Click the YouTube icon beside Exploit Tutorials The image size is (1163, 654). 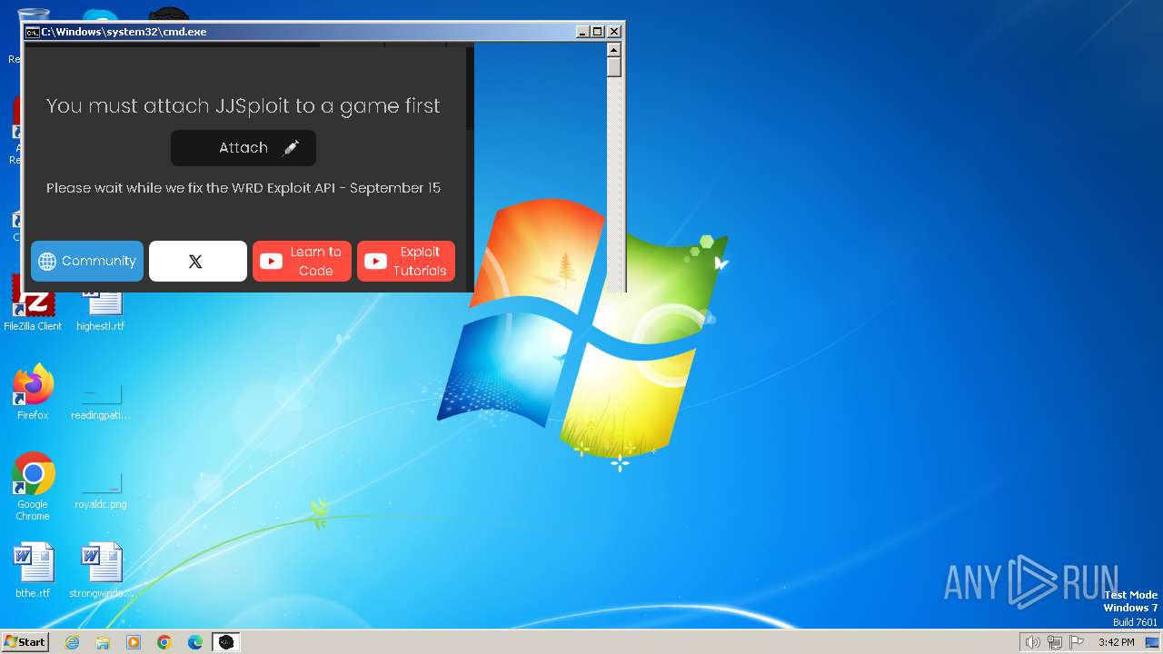375,262
